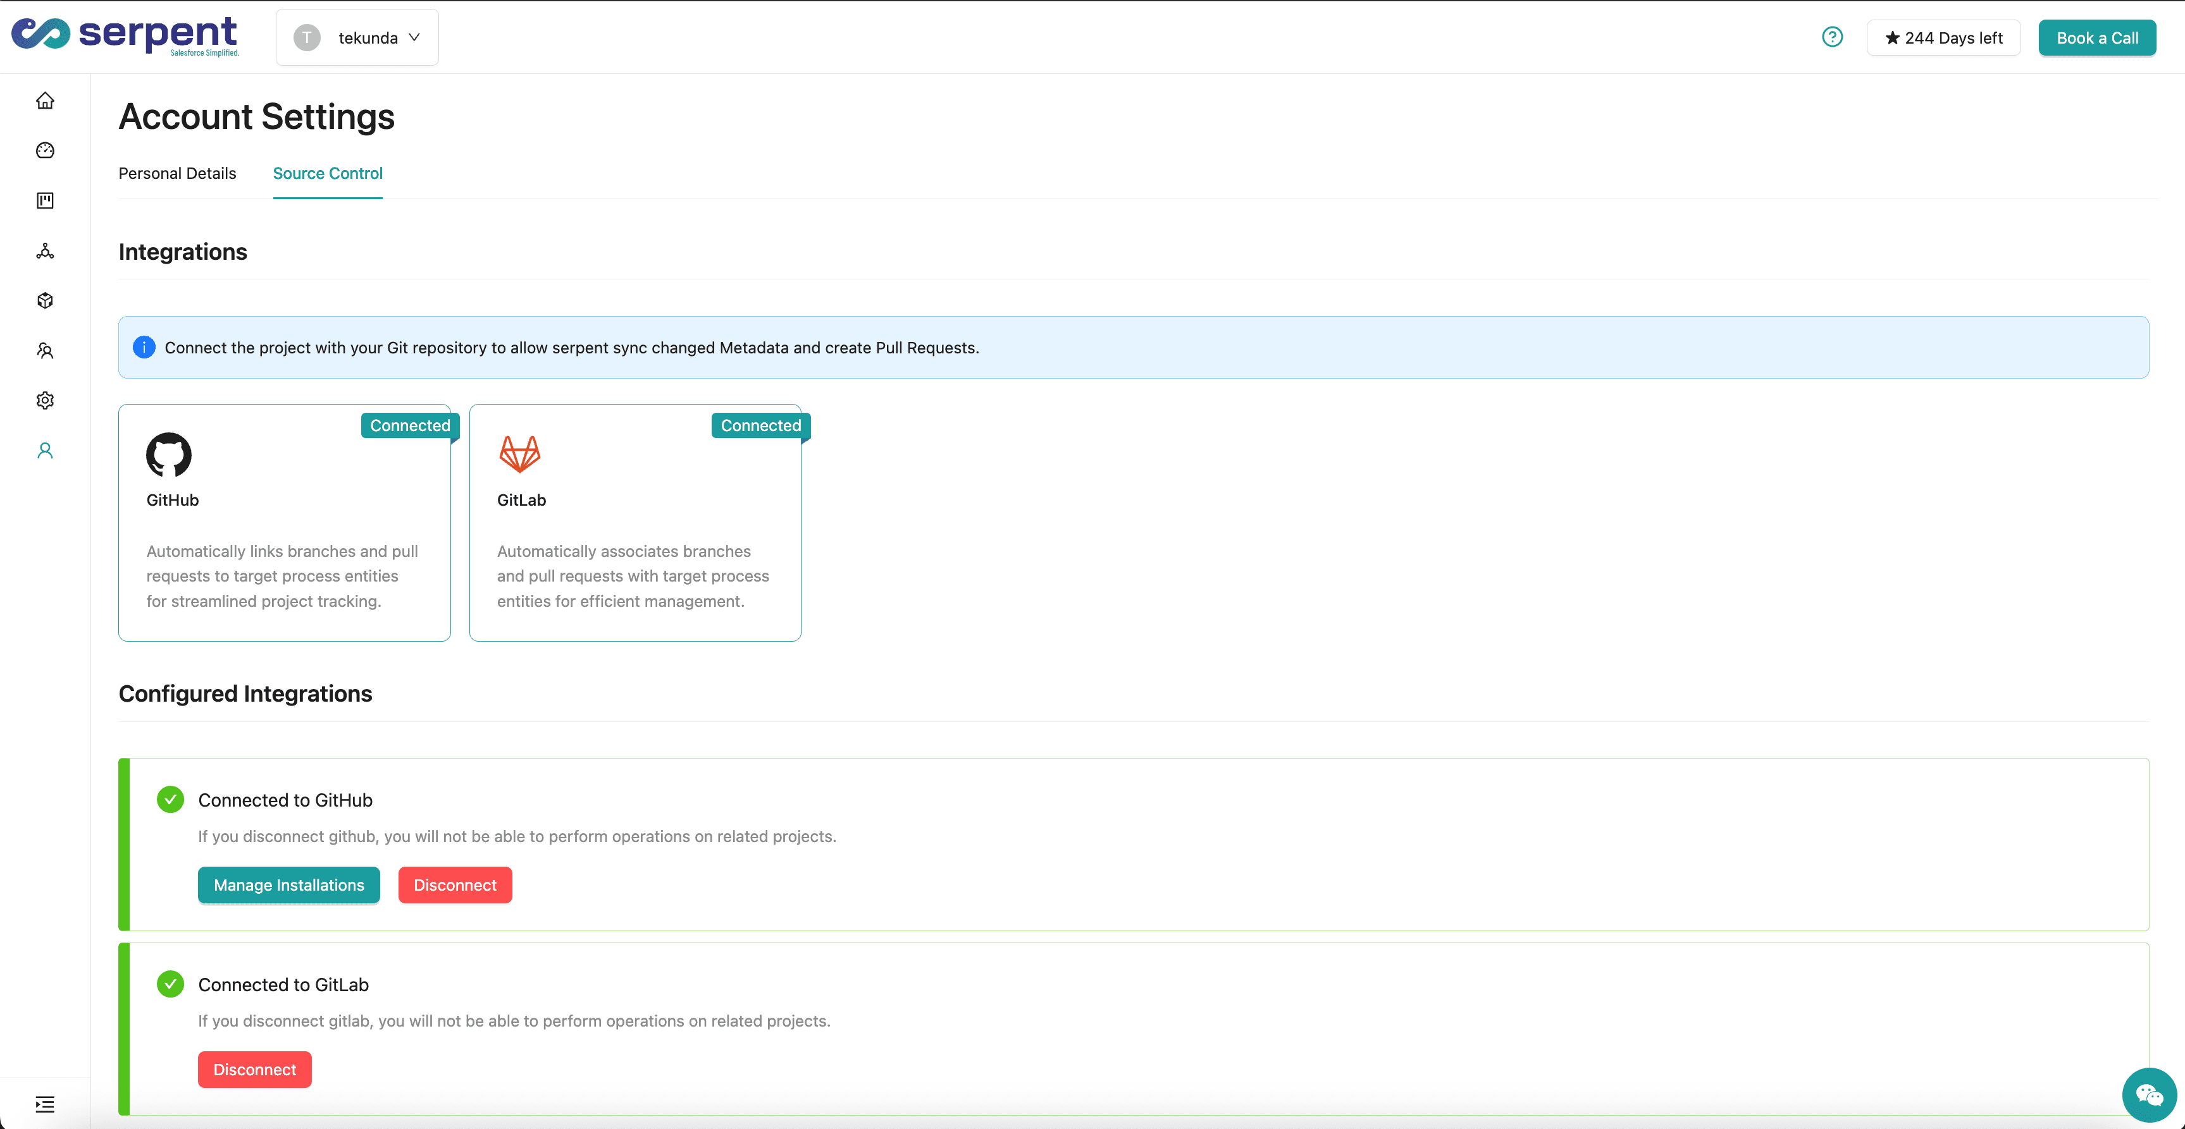Open the chat support bubble
The width and height of the screenshot is (2185, 1129).
pyautogui.click(x=2148, y=1095)
